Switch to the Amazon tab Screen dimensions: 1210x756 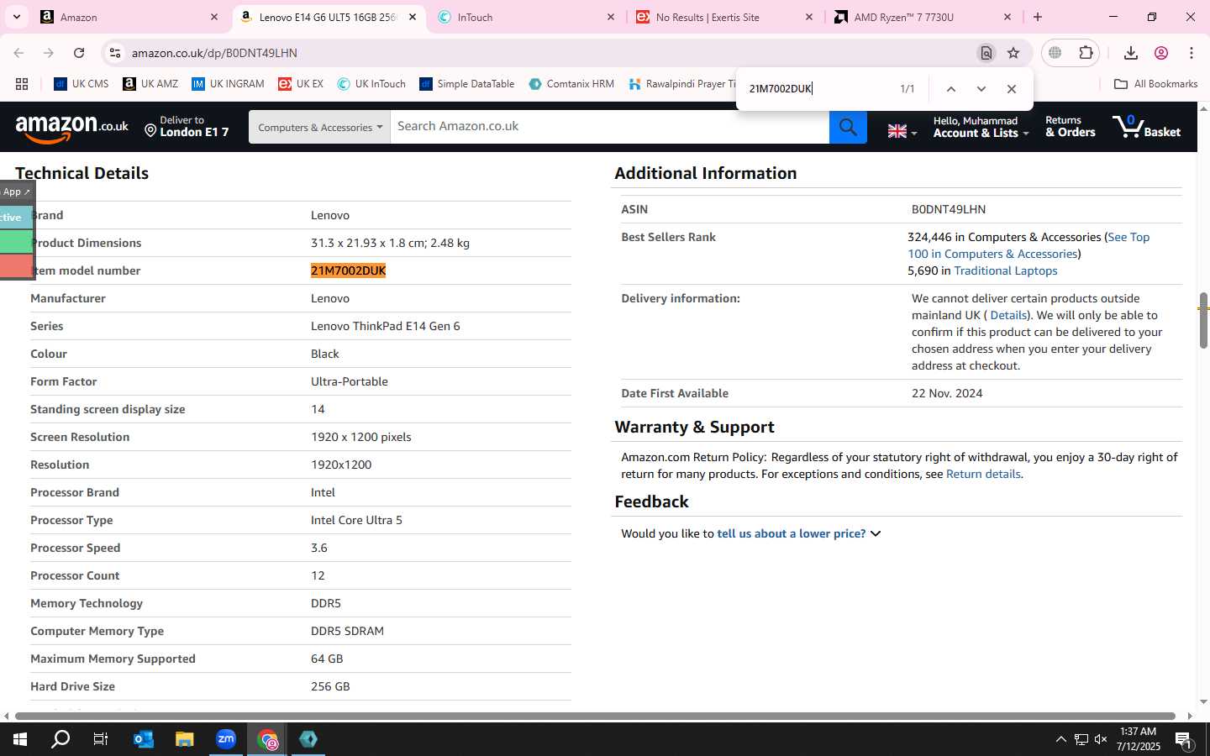[130, 17]
